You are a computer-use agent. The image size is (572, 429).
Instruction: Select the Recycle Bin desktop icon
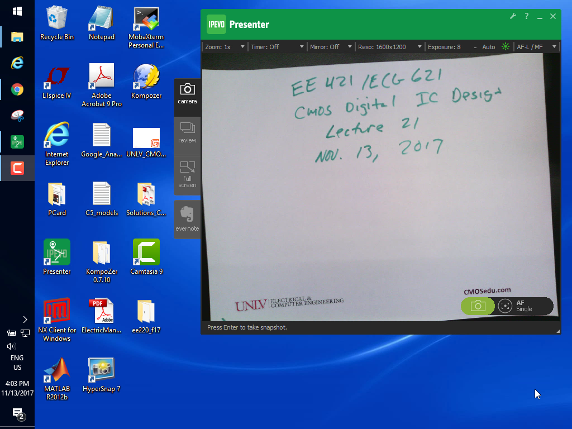tap(57, 23)
